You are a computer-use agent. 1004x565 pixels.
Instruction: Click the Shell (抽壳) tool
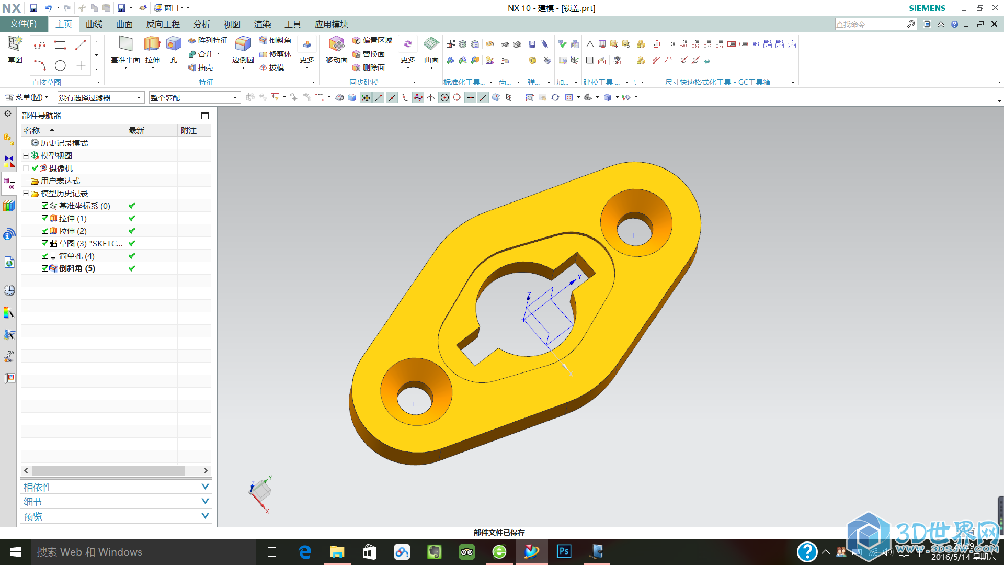[200, 67]
